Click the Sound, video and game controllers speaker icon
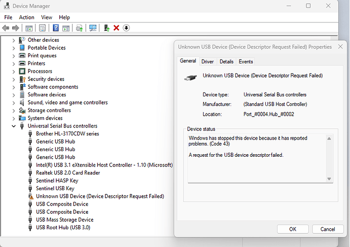 22,102
